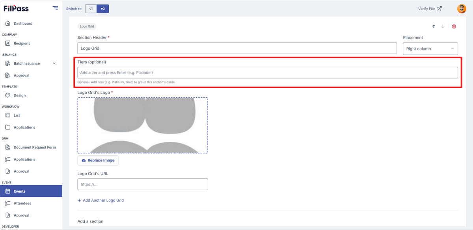This screenshot has height=230, width=473.
Task: Click the Replace Image button
Action: coord(98,160)
